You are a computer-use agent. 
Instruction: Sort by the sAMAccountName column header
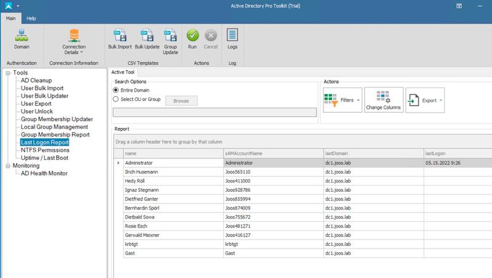[274, 153]
